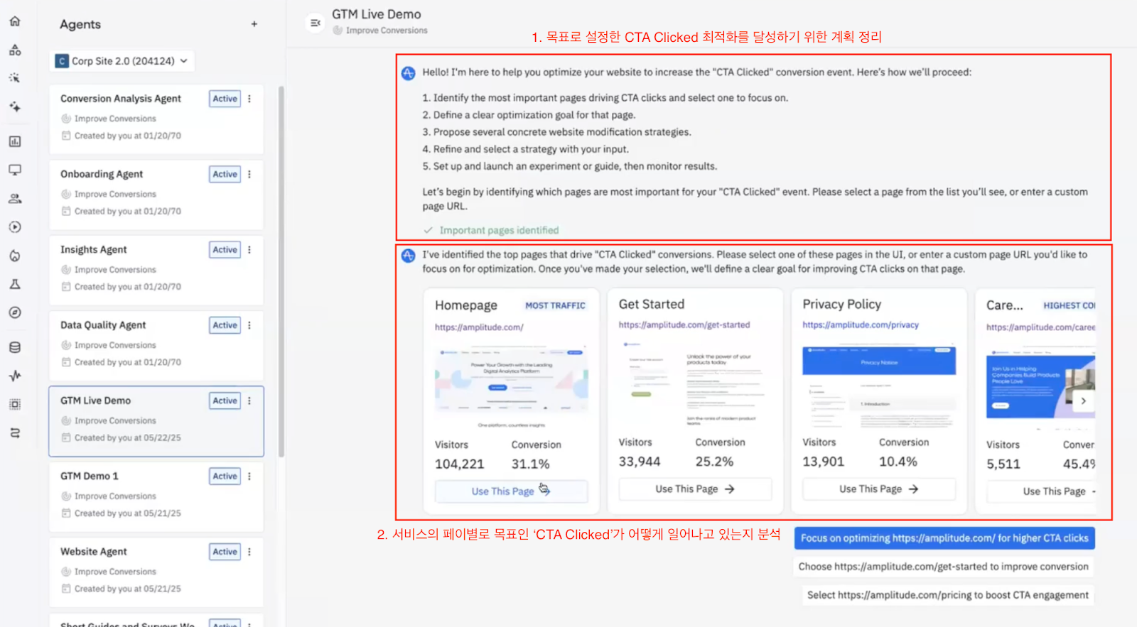Open Website Agent card options menu

[249, 552]
